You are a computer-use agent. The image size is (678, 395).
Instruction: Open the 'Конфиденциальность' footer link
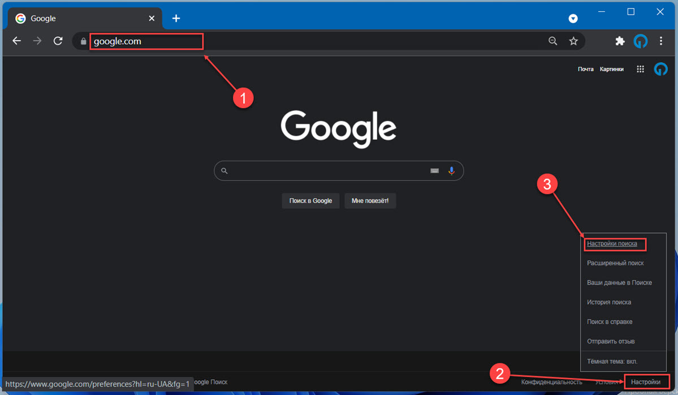[x=551, y=382]
